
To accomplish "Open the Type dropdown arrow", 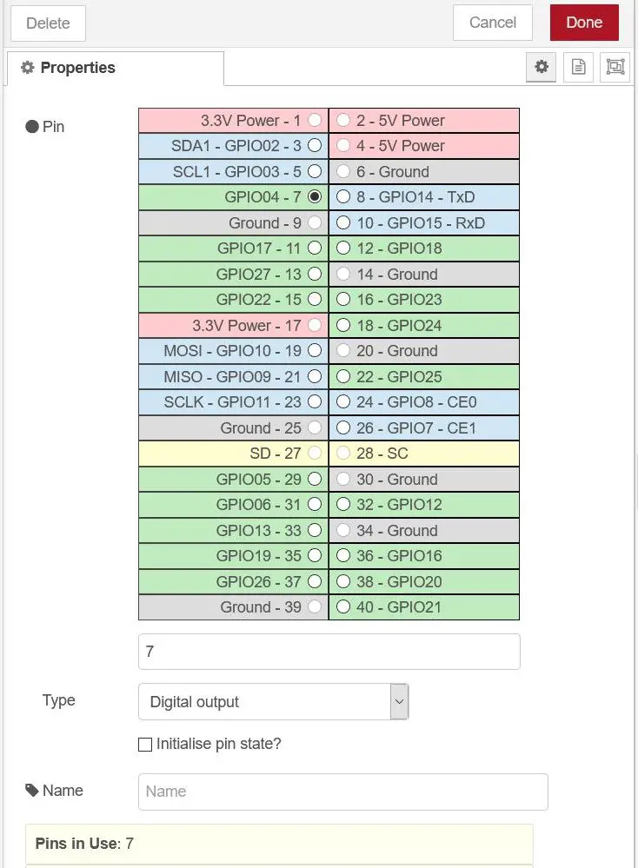I will [x=399, y=701].
